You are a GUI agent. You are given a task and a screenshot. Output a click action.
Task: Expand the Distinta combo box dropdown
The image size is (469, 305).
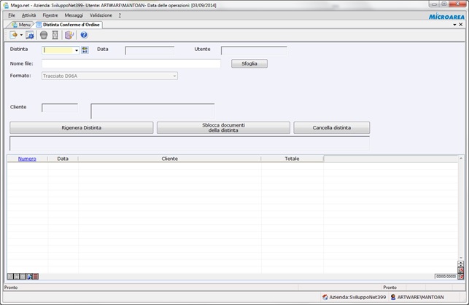(x=77, y=50)
